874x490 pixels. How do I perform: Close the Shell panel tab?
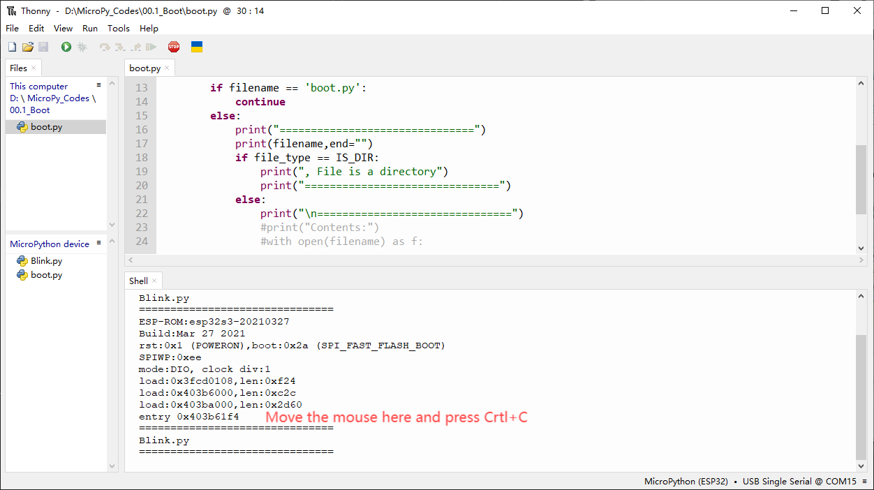pyautogui.click(x=154, y=281)
